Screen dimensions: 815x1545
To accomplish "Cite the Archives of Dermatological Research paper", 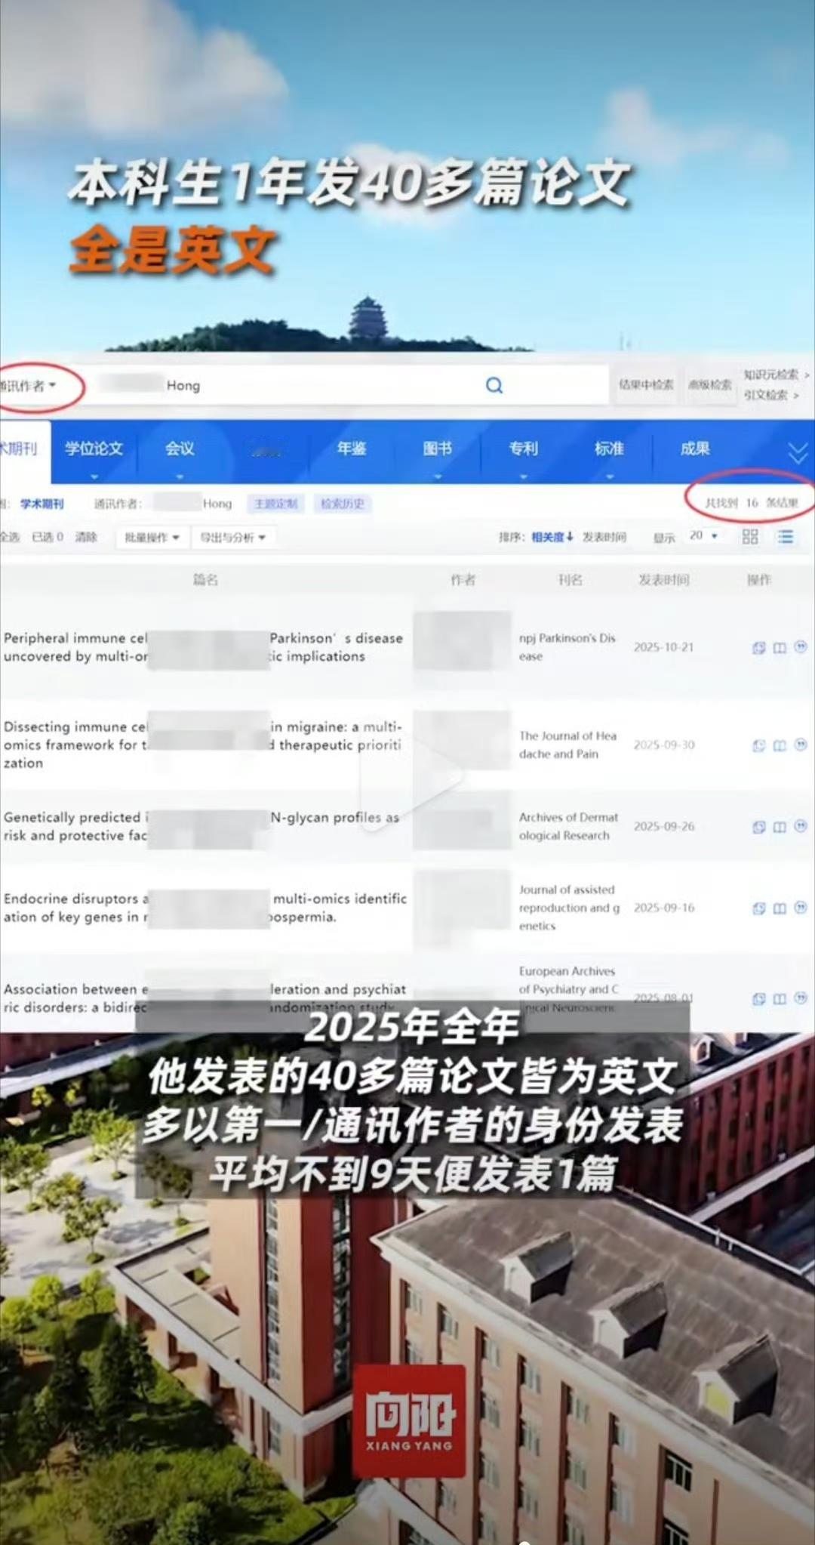I will (801, 826).
